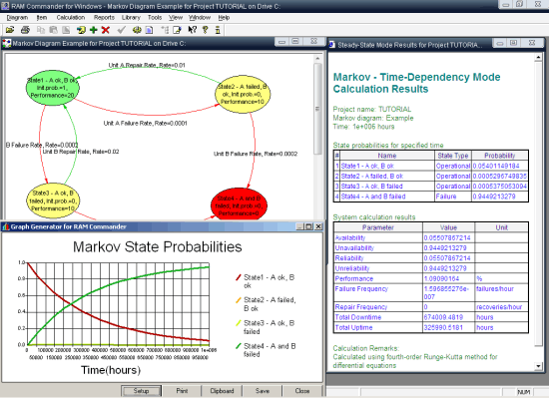Viewport: 549px width, 398px height.
Task: Click the Print button in Graph Generator
Action: click(182, 391)
